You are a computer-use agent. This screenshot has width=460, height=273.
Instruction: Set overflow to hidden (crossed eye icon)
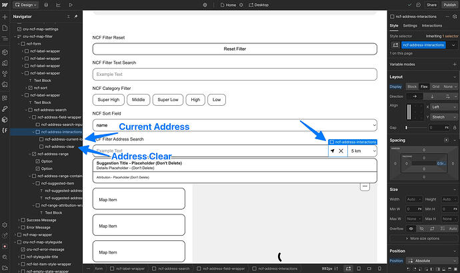click(421, 228)
